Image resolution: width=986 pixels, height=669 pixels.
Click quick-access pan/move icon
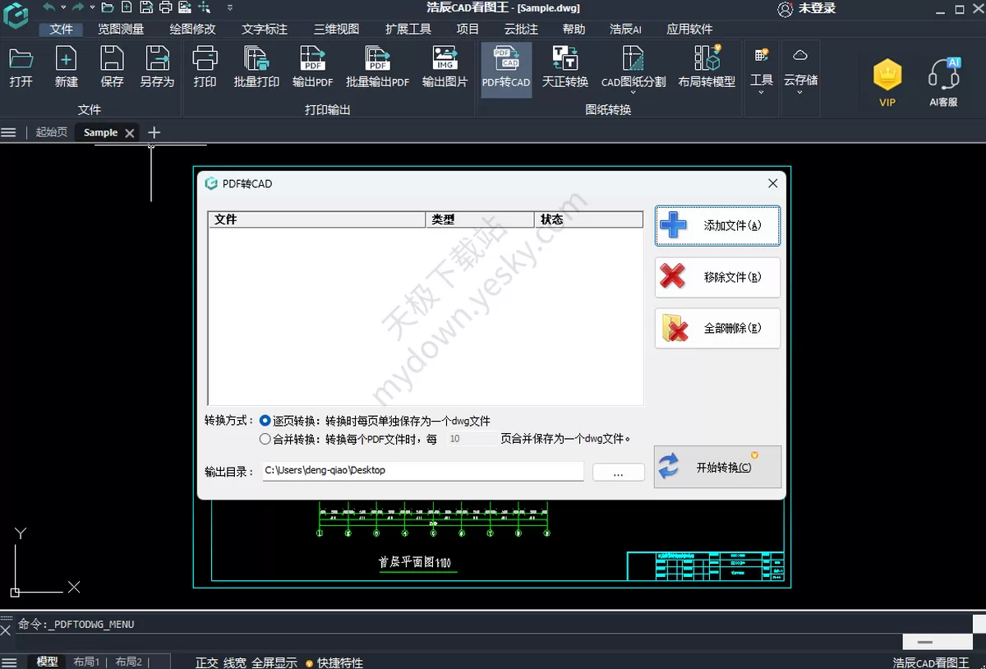pos(204,7)
